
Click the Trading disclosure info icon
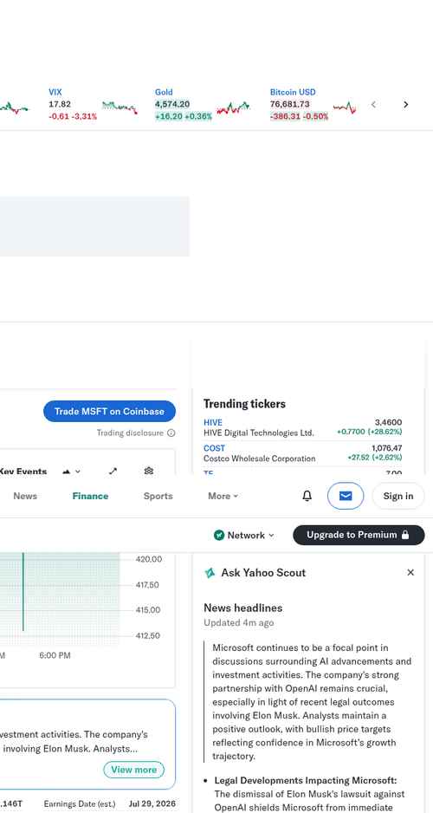(171, 433)
